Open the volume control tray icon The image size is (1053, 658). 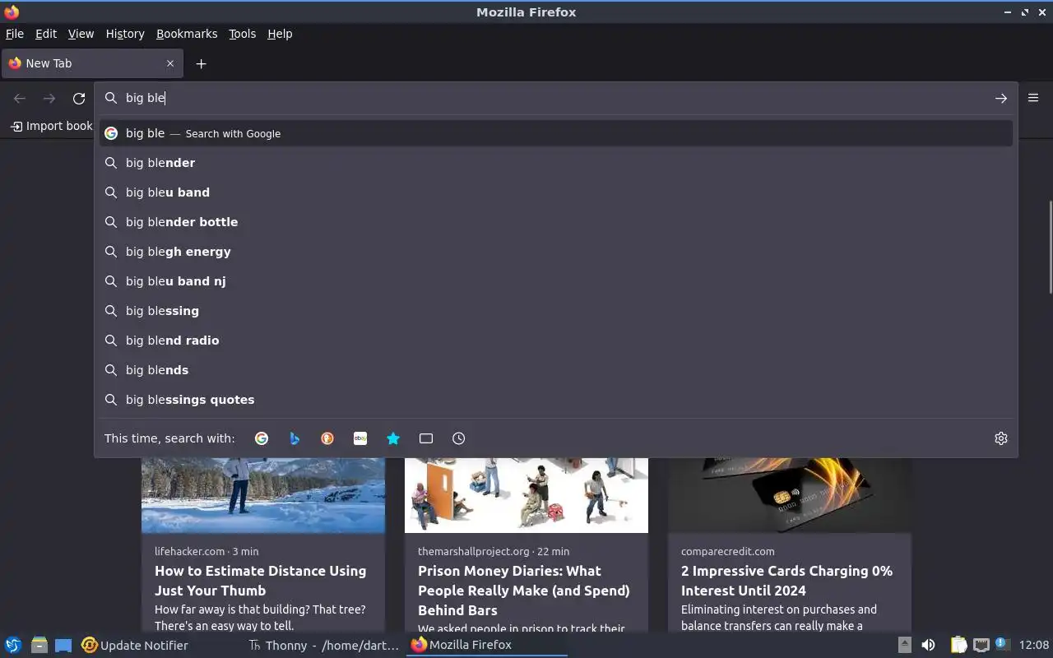(928, 645)
